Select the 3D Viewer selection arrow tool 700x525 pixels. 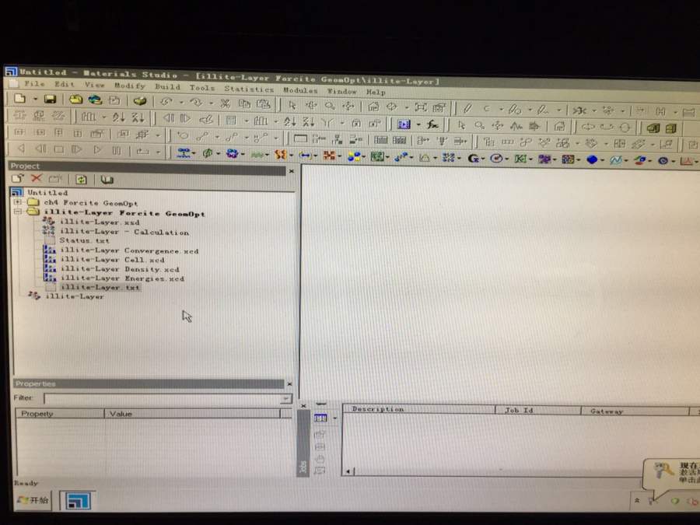292,105
